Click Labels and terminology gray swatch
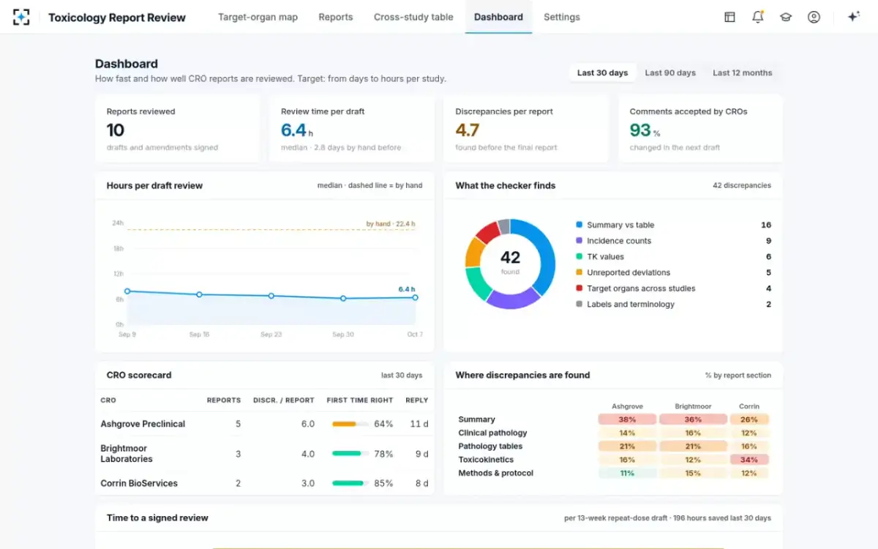The width and height of the screenshot is (878, 549). 579,305
